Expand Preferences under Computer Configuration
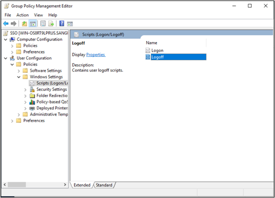 (x=12, y=52)
